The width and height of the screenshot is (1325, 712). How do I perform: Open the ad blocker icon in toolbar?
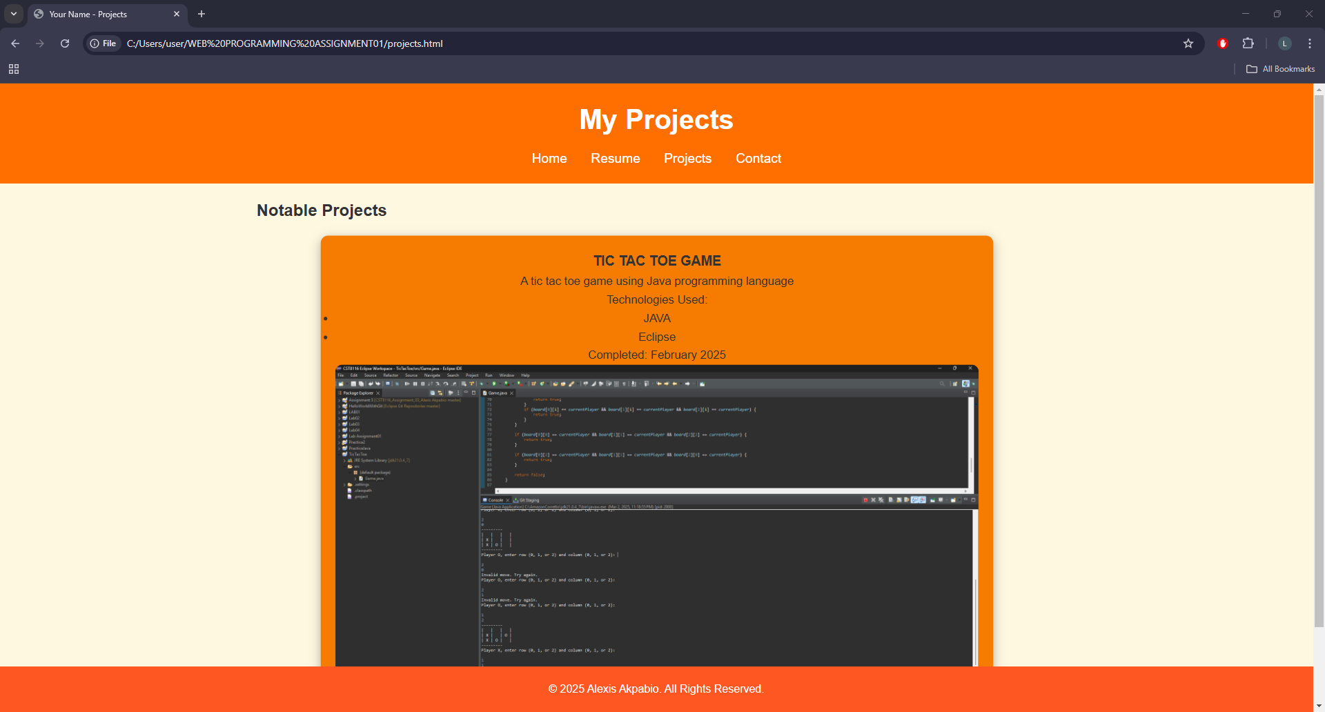1222,43
